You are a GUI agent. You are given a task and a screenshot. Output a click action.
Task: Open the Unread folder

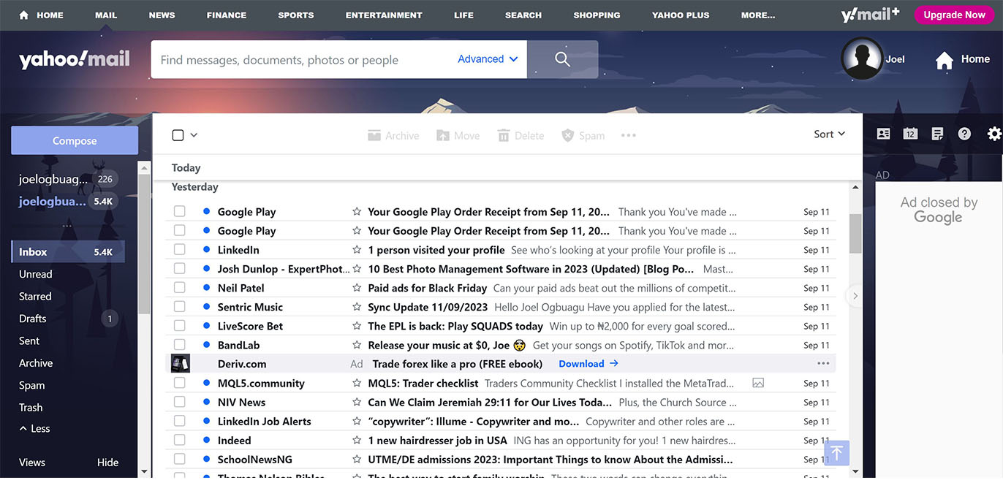coord(36,274)
